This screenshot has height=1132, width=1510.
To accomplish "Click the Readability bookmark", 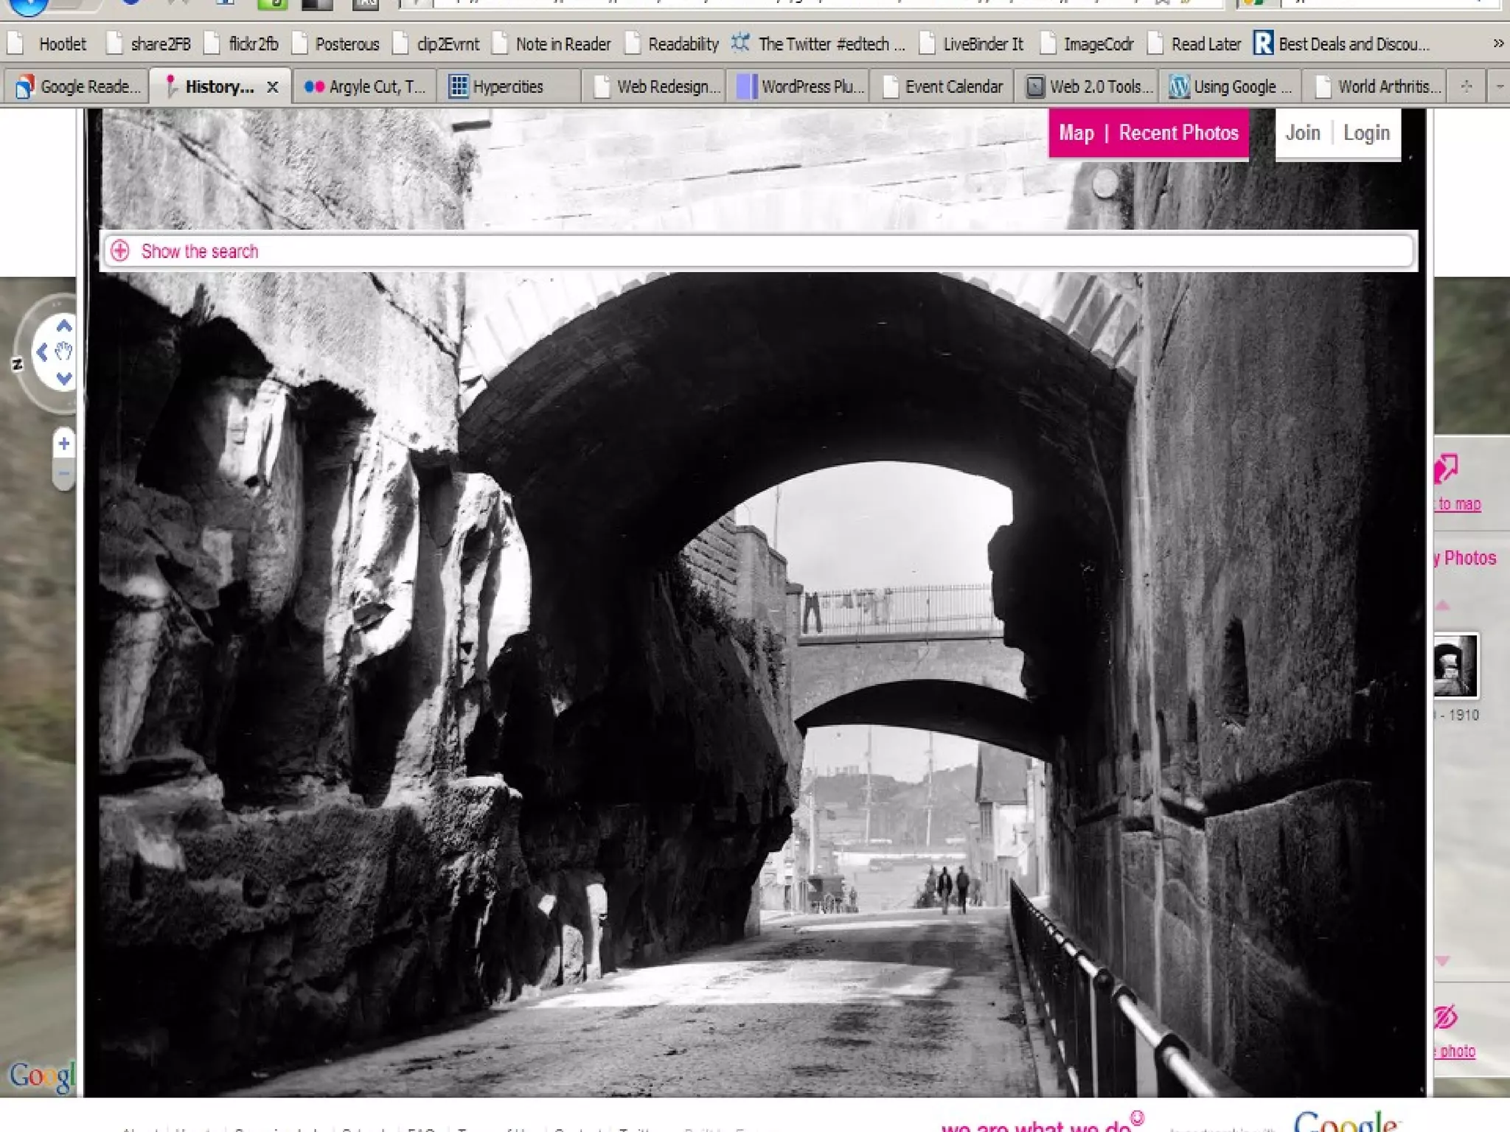I will click(682, 44).
